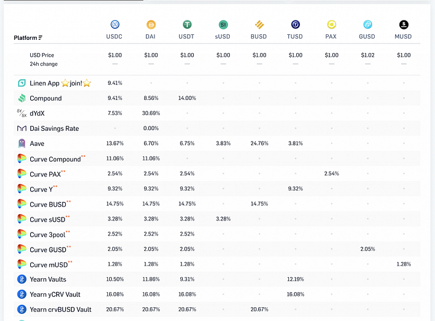Open the Curve BUSD platform link

click(48, 204)
